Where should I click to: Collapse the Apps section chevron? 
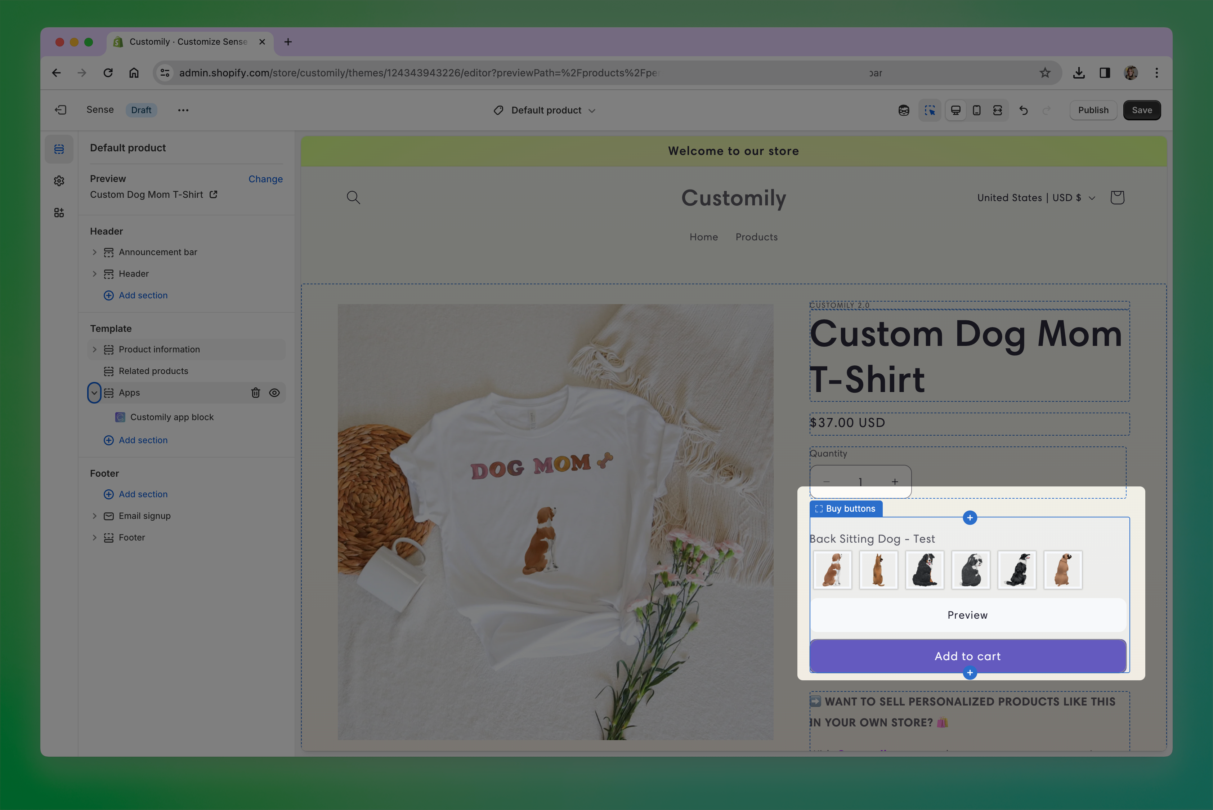click(x=94, y=393)
